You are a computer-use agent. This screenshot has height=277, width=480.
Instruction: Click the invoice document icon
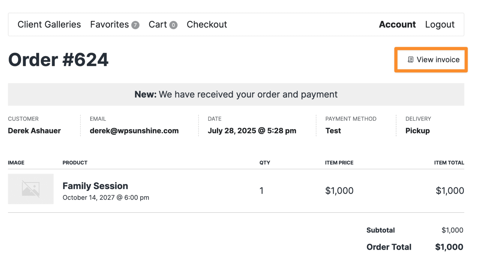tap(410, 60)
